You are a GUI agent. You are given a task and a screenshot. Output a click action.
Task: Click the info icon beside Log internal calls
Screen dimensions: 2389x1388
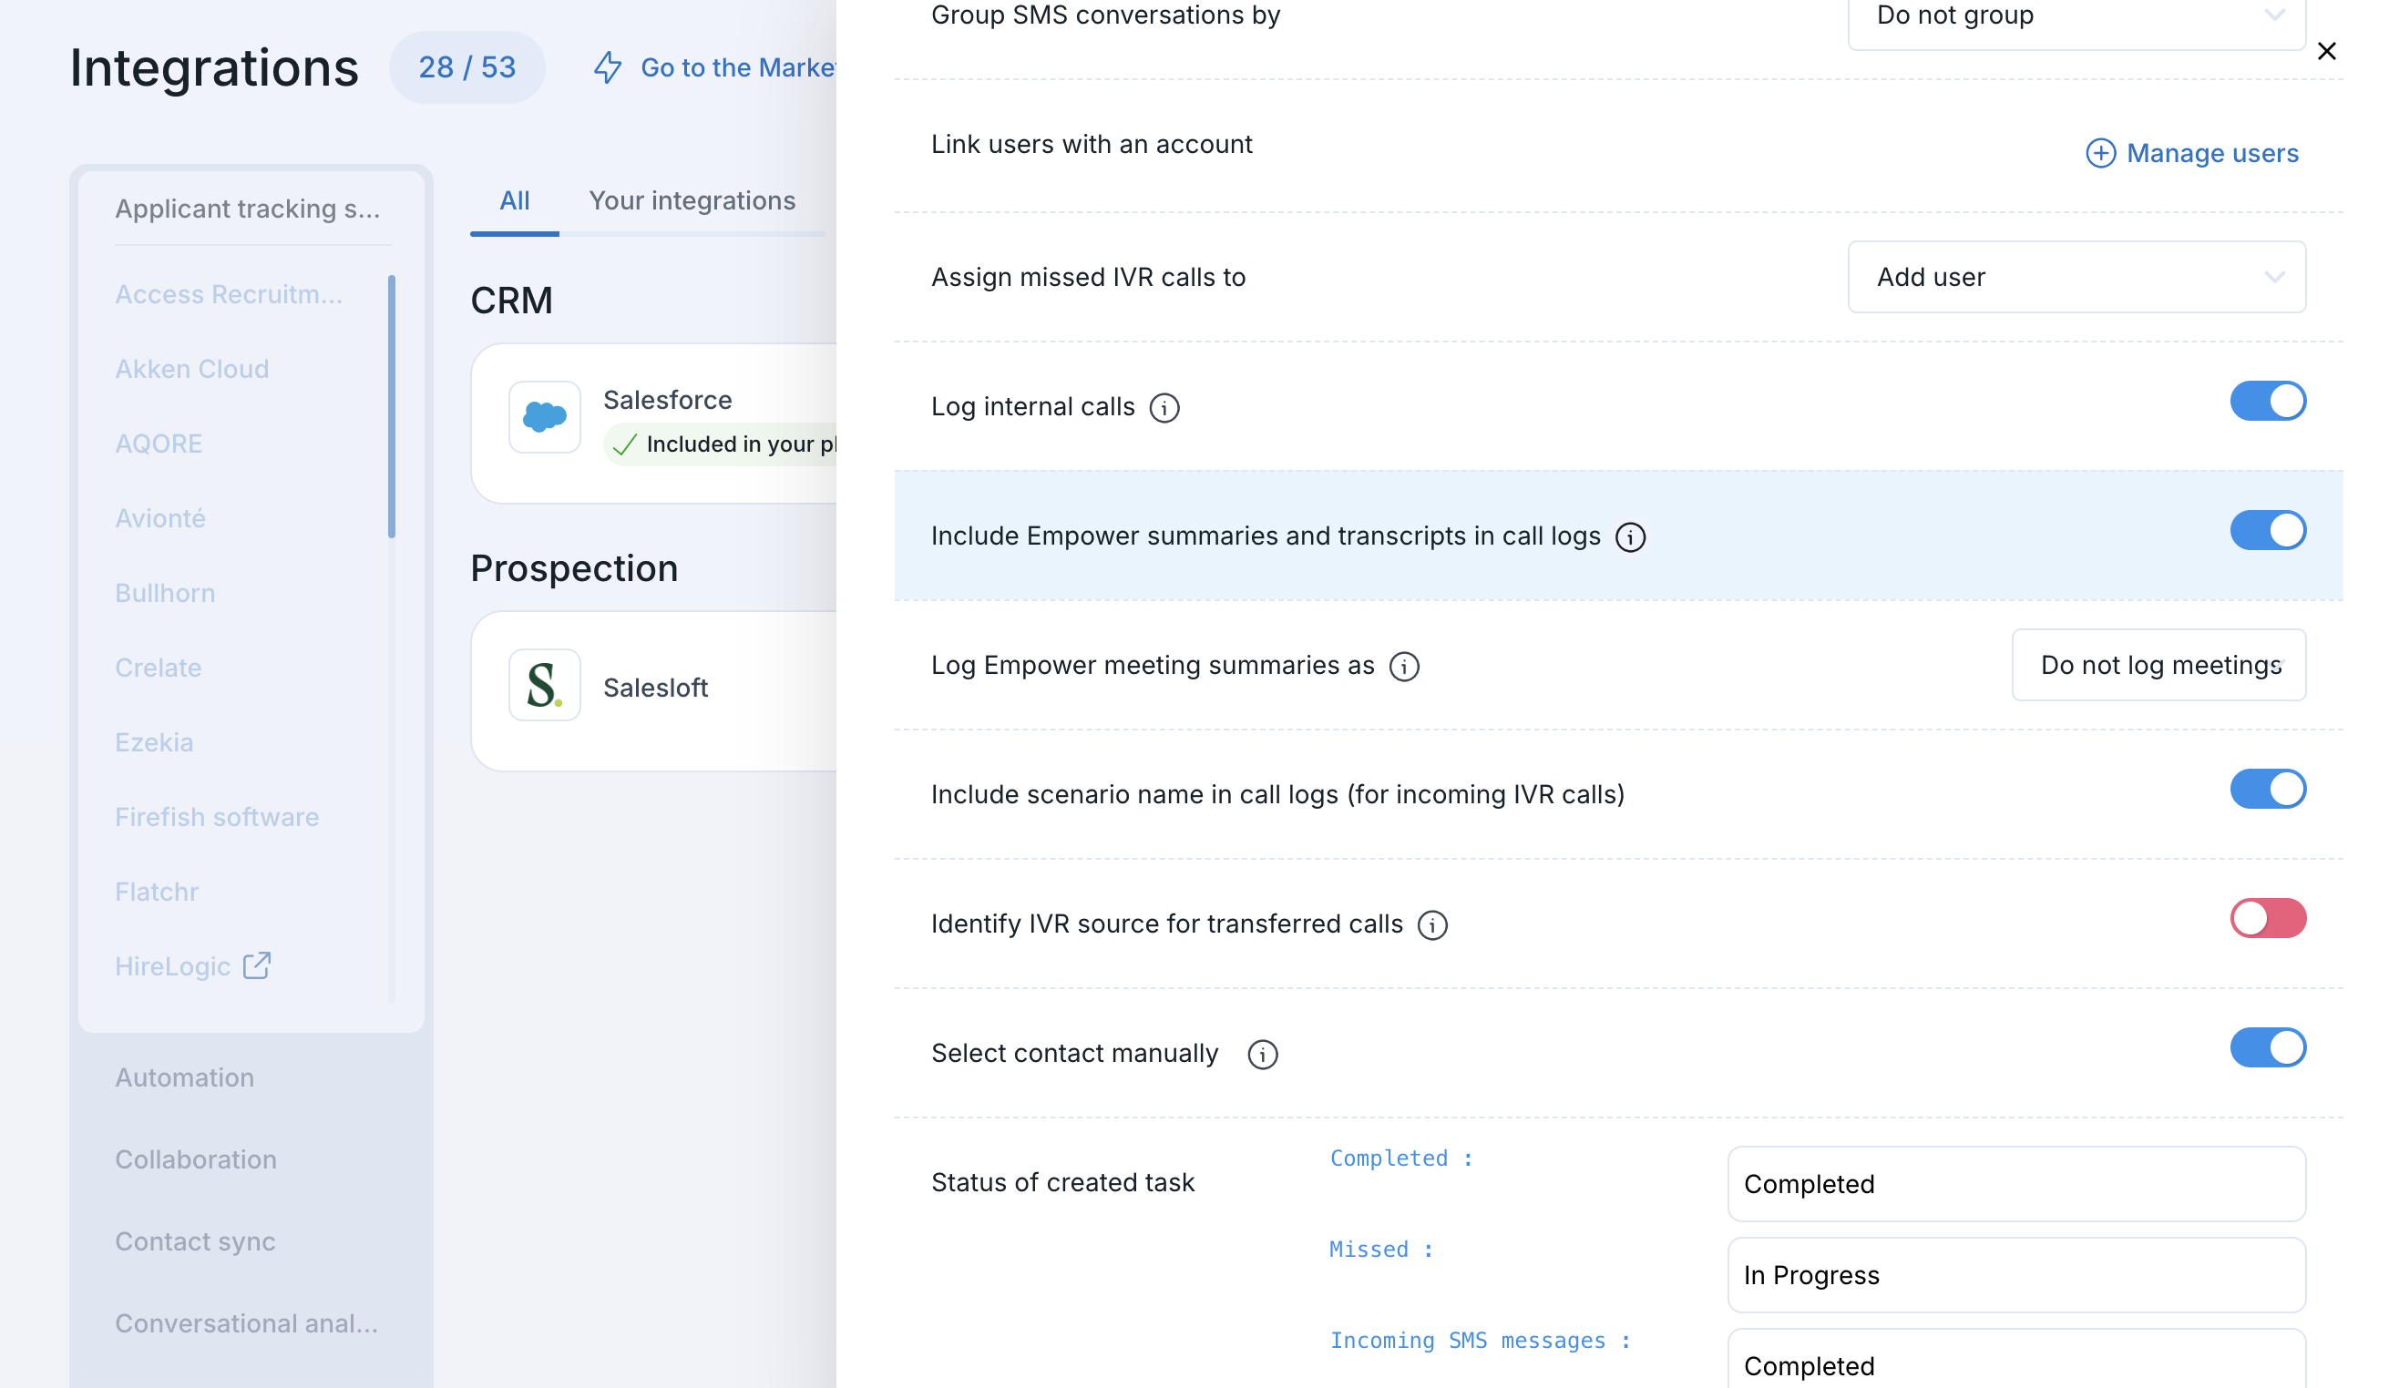1164,407
